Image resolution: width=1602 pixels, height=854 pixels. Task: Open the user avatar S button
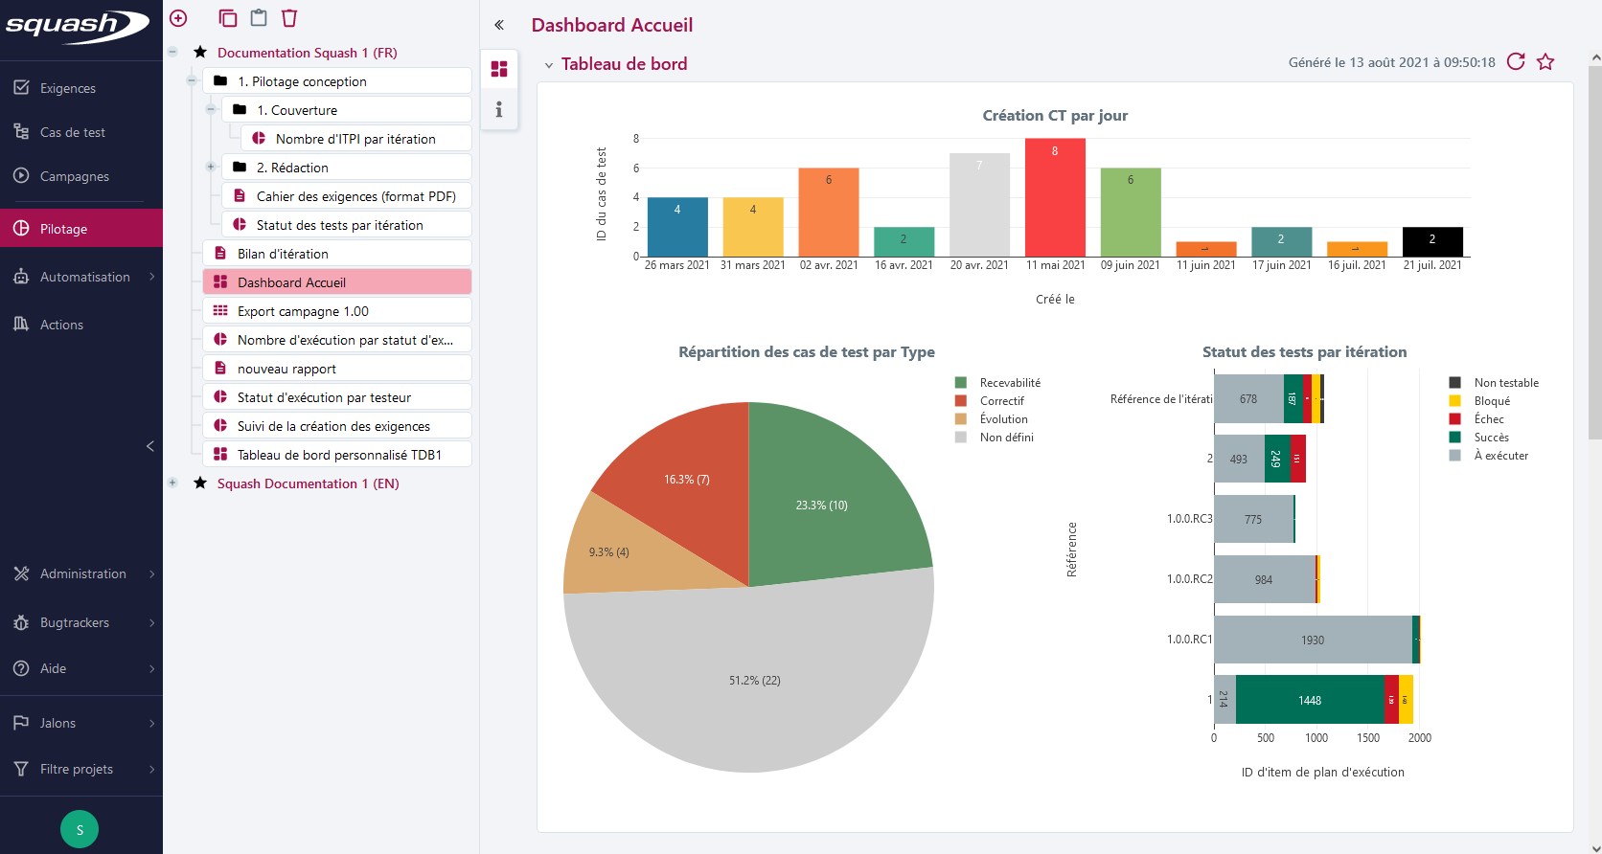[80, 829]
